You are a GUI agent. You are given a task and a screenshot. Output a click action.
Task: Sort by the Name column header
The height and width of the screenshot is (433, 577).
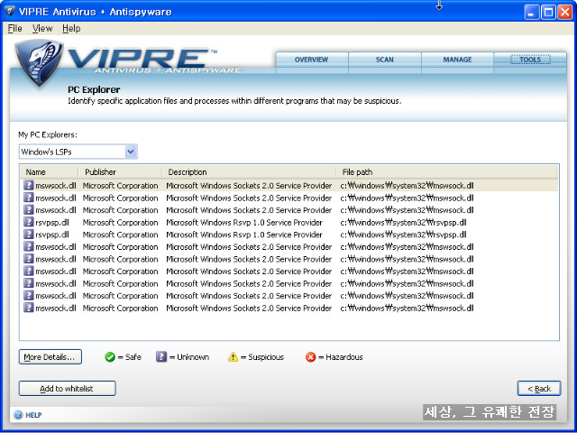click(50, 172)
